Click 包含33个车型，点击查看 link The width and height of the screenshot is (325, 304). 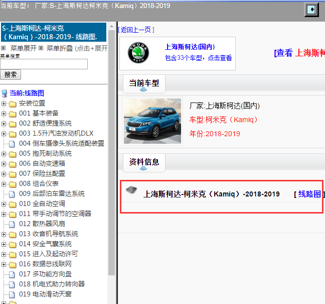pos(198,58)
